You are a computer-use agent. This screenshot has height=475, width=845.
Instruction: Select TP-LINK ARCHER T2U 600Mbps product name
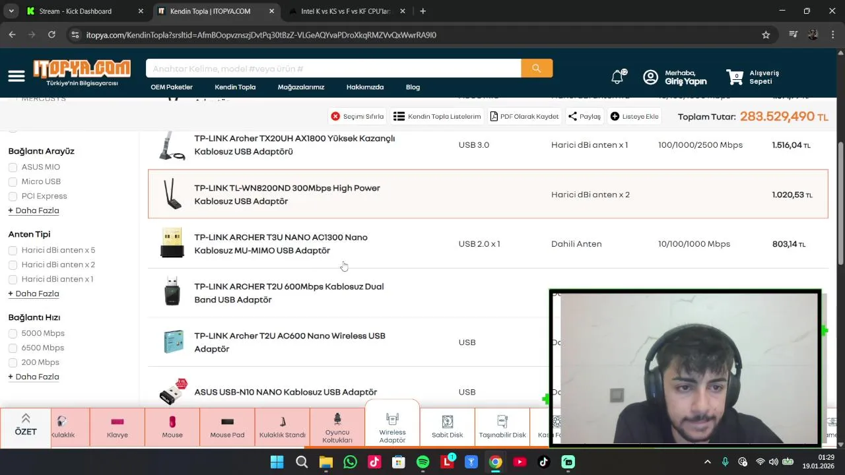[288, 293]
